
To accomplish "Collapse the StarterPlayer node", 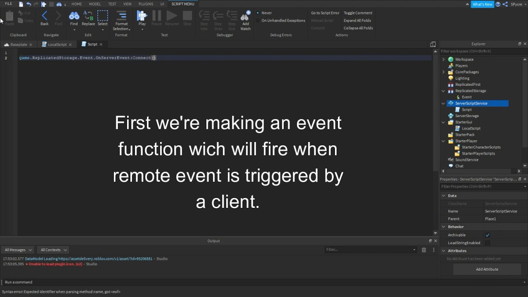I will (x=443, y=141).
